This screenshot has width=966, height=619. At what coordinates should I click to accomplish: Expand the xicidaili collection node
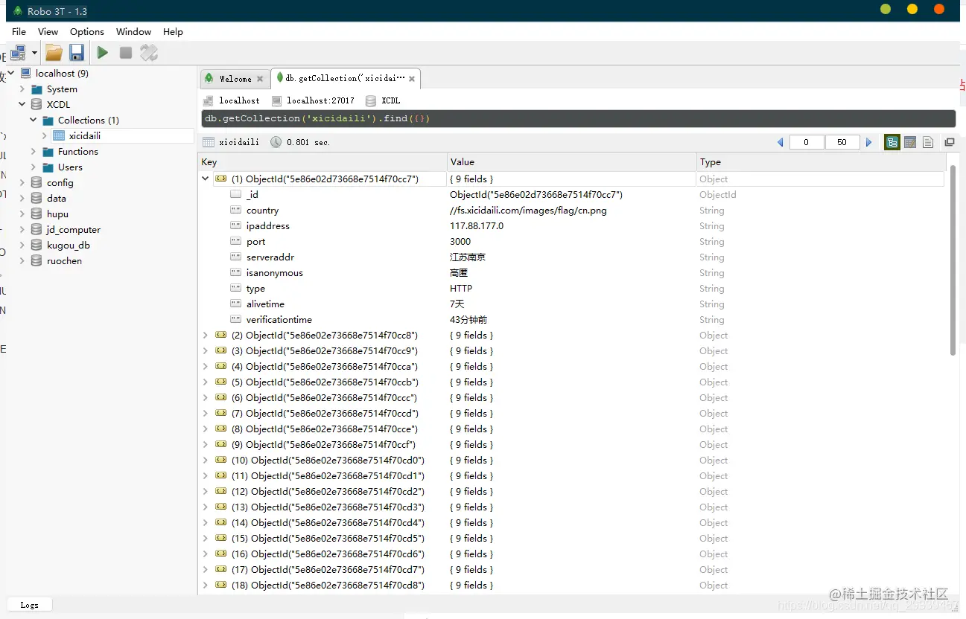coord(45,135)
